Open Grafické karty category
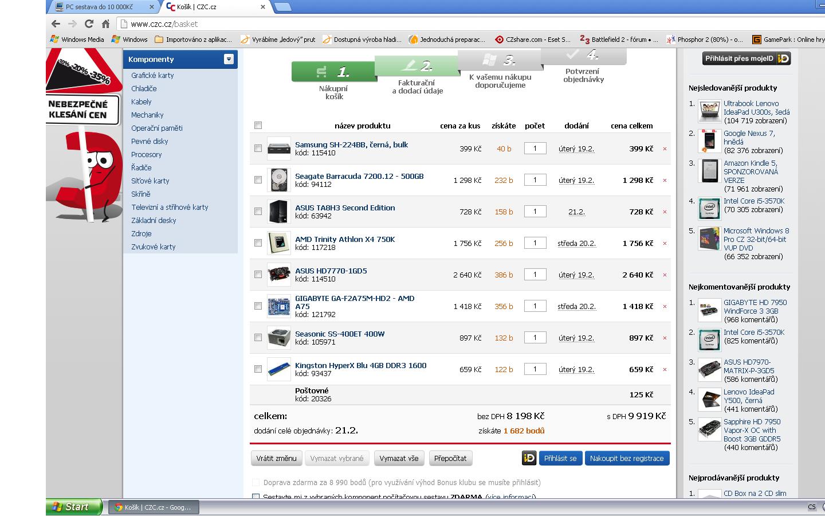 152,75
